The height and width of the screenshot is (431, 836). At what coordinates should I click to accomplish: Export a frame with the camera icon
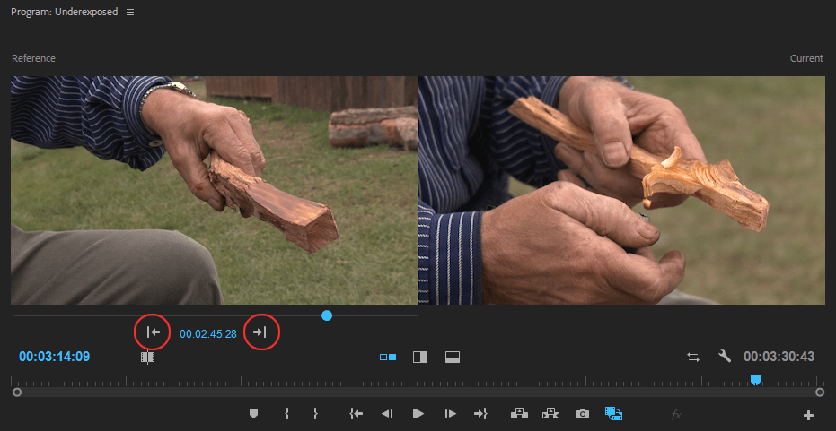tap(583, 413)
